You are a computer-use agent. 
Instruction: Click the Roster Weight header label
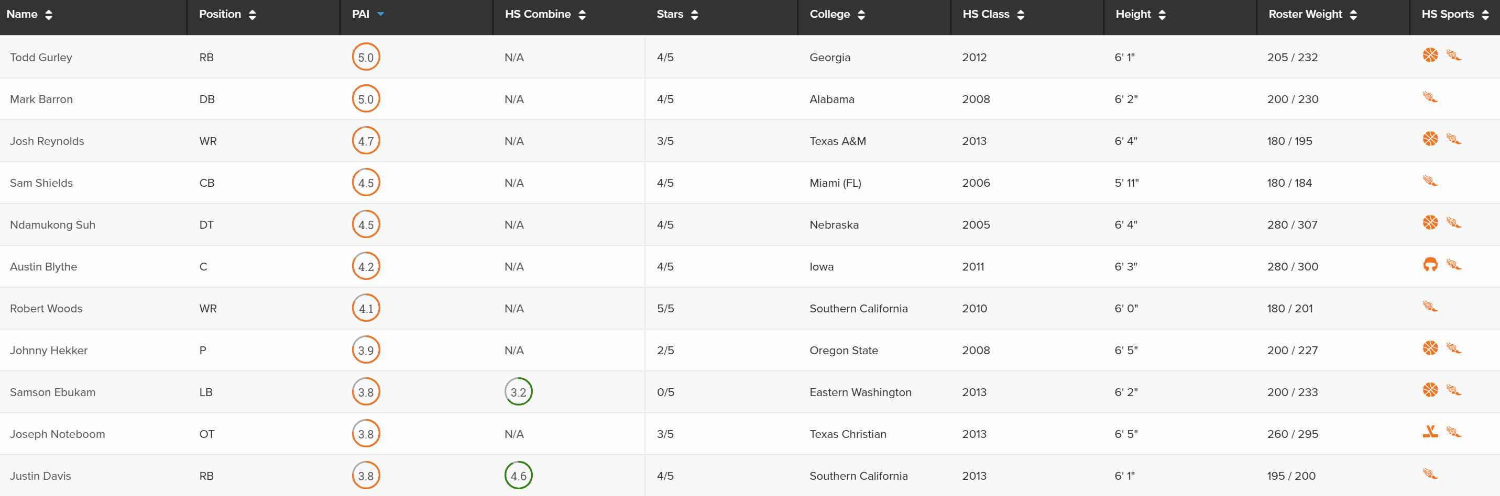click(1305, 15)
